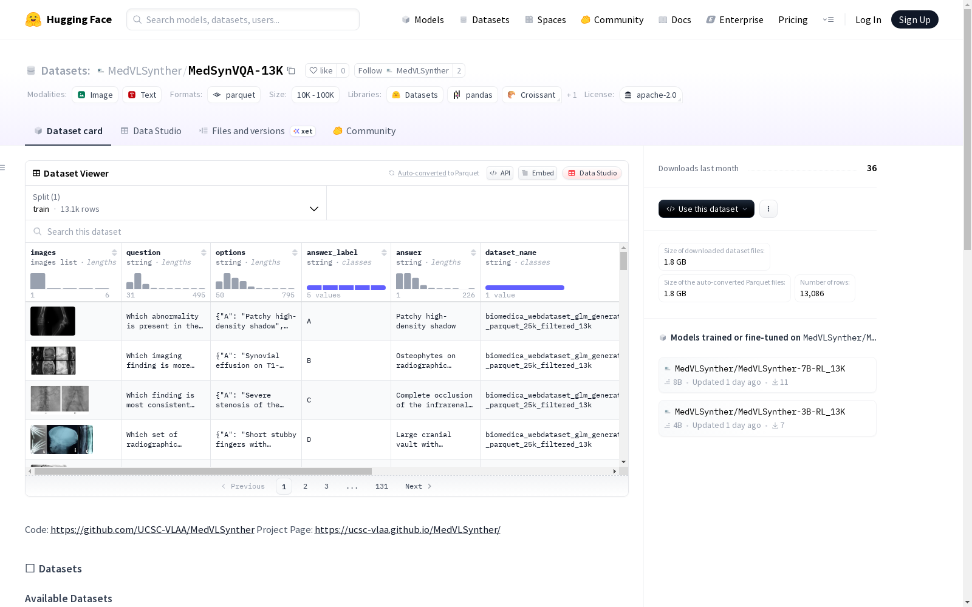This screenshot has width=972, height=607.
Task: Focus the Search models, datasets, users field
Action: coord(243,19)
